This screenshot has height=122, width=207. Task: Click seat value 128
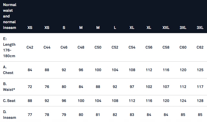[x=200, y=101]
